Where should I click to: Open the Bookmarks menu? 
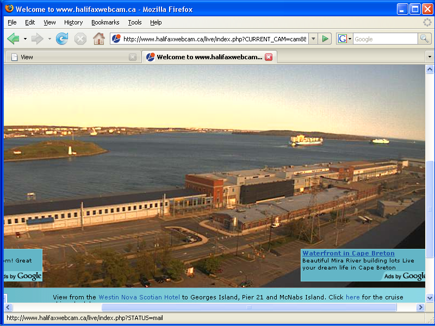pos(105,22)
